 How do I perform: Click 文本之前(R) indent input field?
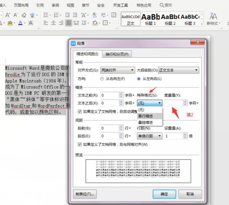110,95
